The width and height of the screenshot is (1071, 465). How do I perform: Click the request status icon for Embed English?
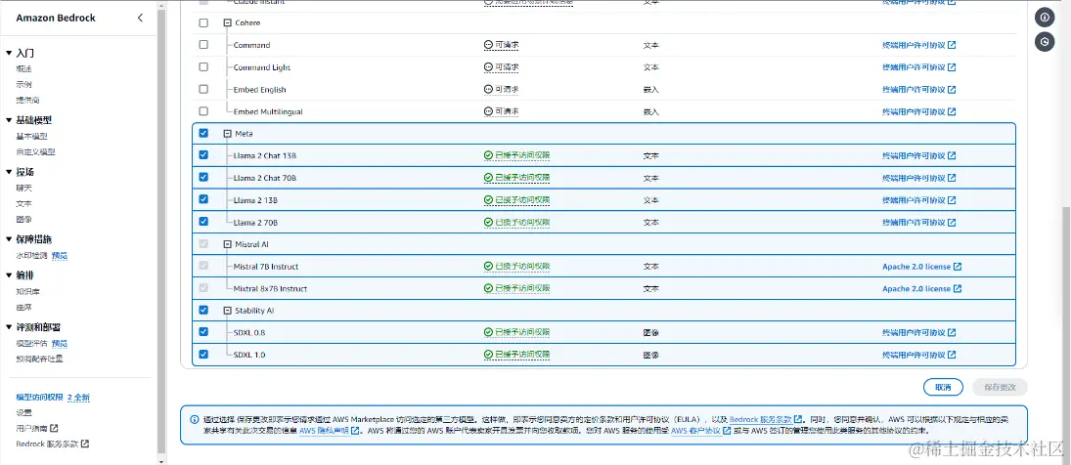tap(488, 89)
